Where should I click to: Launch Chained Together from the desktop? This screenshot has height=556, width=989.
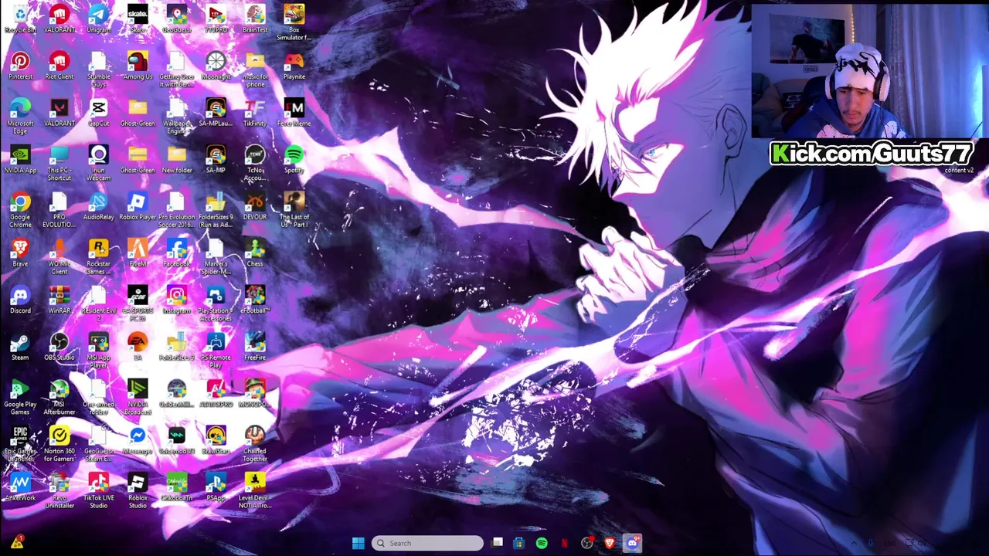tap(255, 444)
